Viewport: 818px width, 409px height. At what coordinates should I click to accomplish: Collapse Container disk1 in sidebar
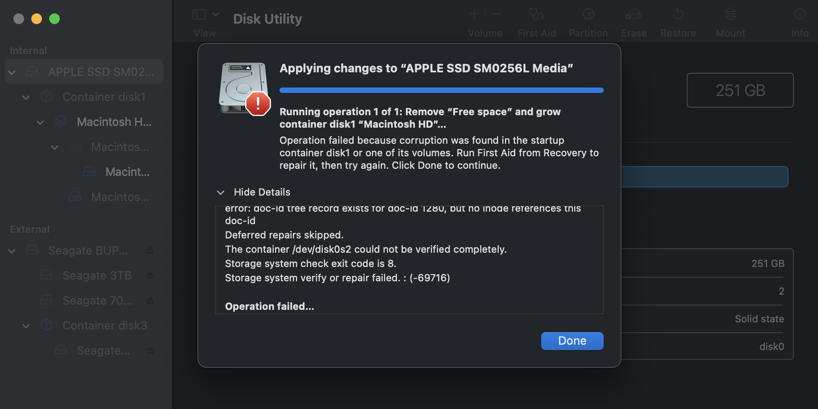coord(26,97)
